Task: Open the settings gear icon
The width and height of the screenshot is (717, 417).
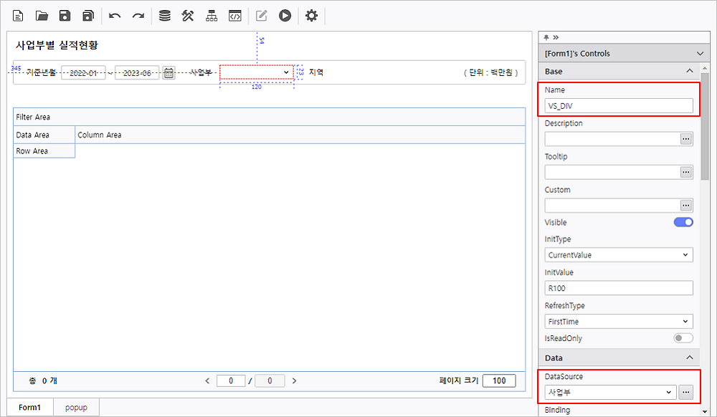Action: pyautogui.click(x=311, y=15)
